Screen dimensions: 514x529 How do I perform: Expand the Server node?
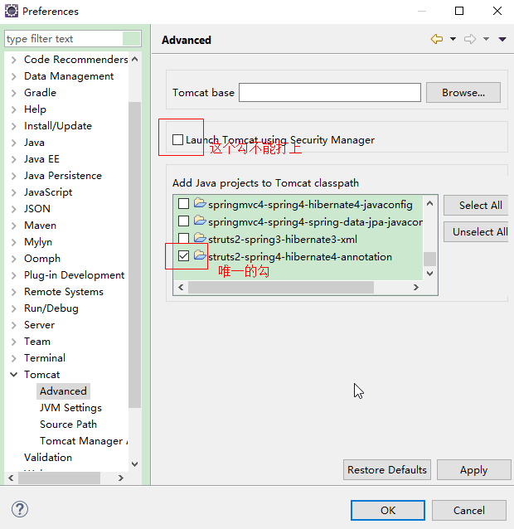(13, 325)
